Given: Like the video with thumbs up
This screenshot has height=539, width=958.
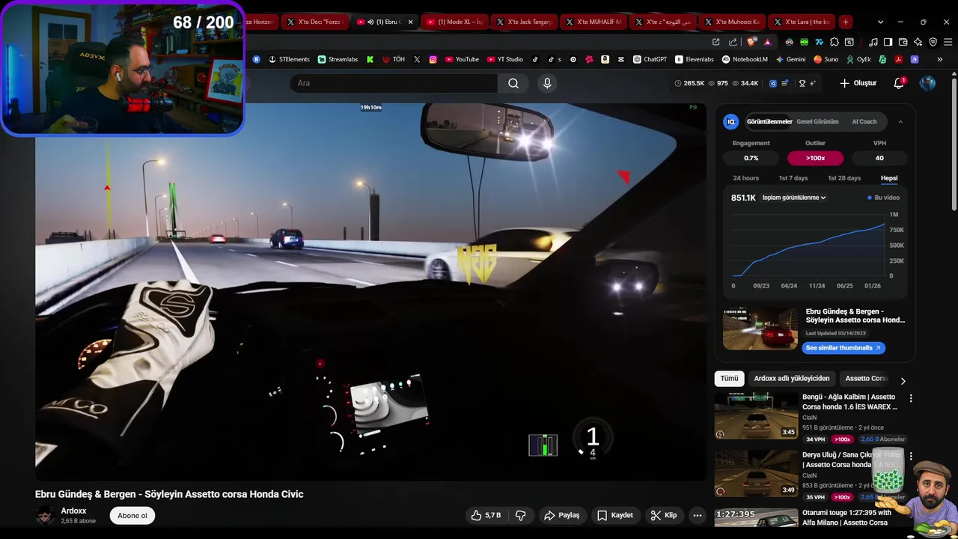Looking at the screenshot, I should pyautogui.click(x=485, y=515).
